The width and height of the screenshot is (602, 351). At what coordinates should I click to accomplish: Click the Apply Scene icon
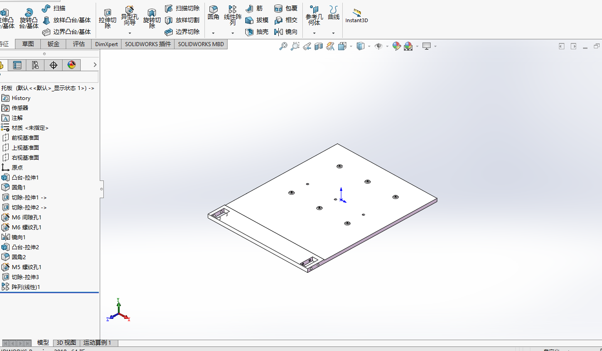tap(408, 46)
